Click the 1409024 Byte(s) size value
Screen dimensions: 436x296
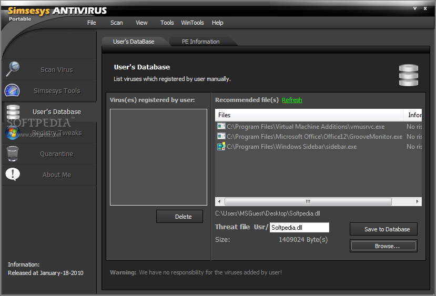pos(303,240)
